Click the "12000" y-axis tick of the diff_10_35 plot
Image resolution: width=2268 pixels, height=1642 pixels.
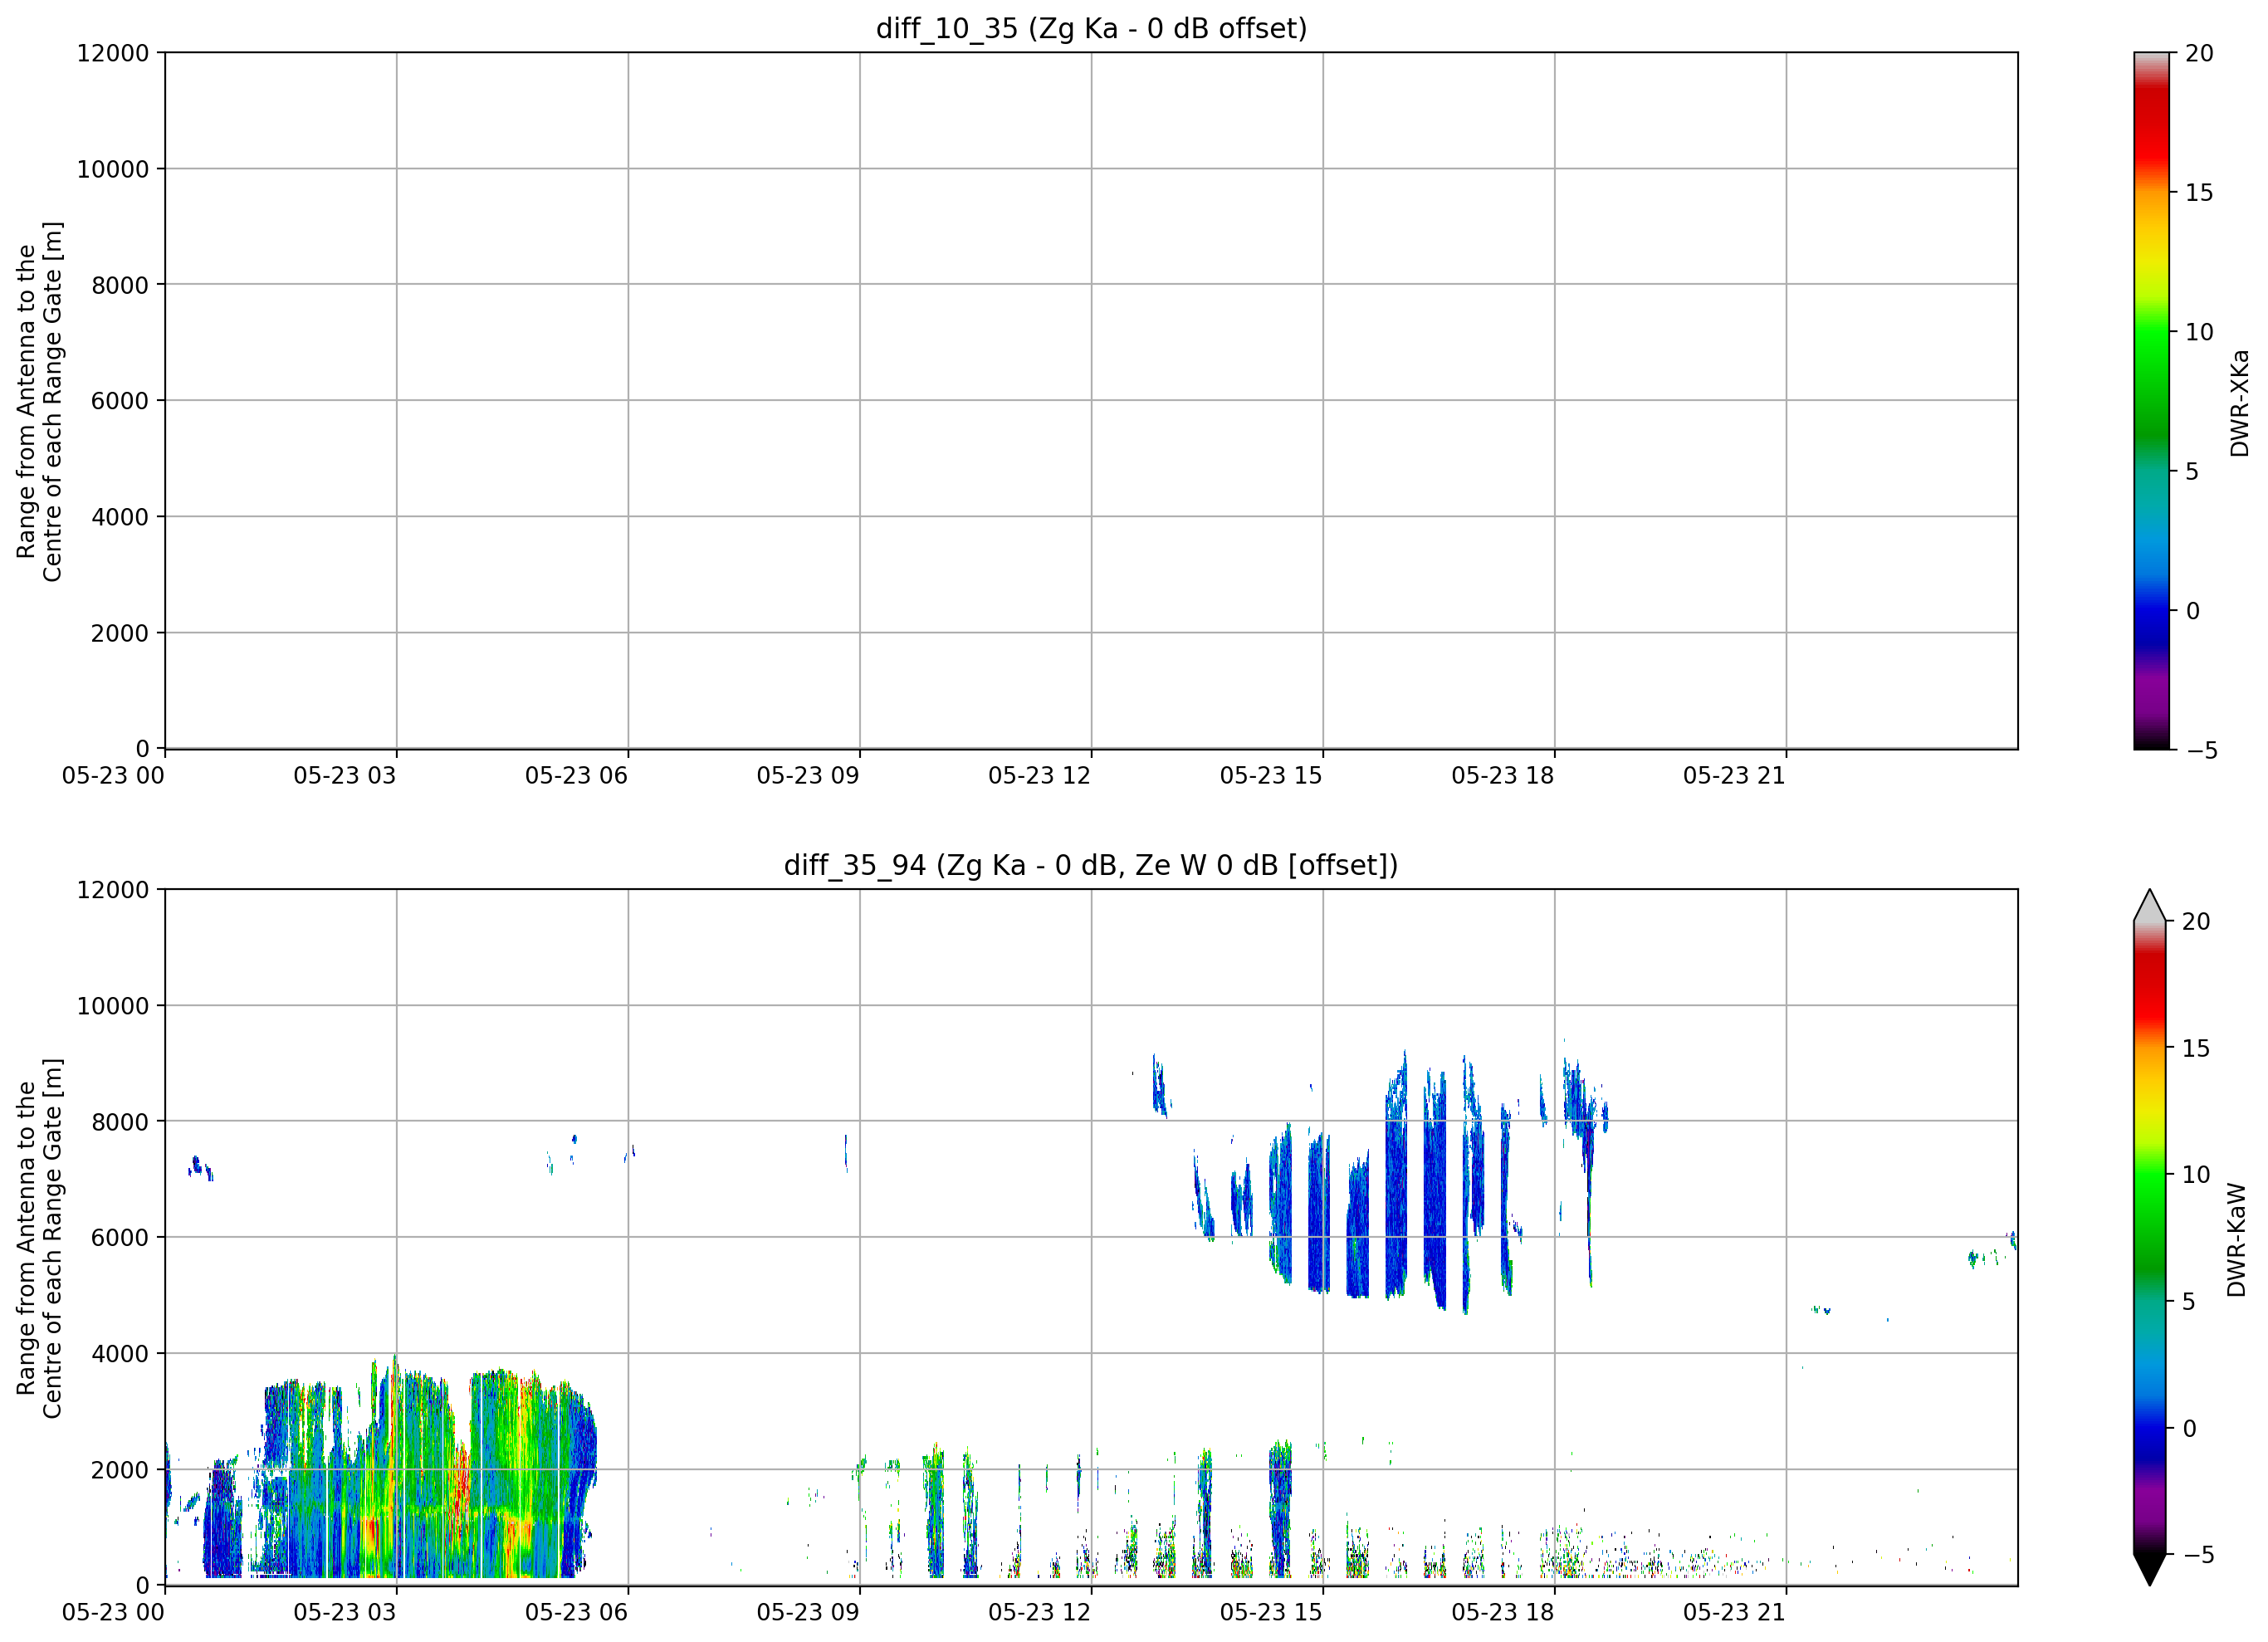pos(113,53)
